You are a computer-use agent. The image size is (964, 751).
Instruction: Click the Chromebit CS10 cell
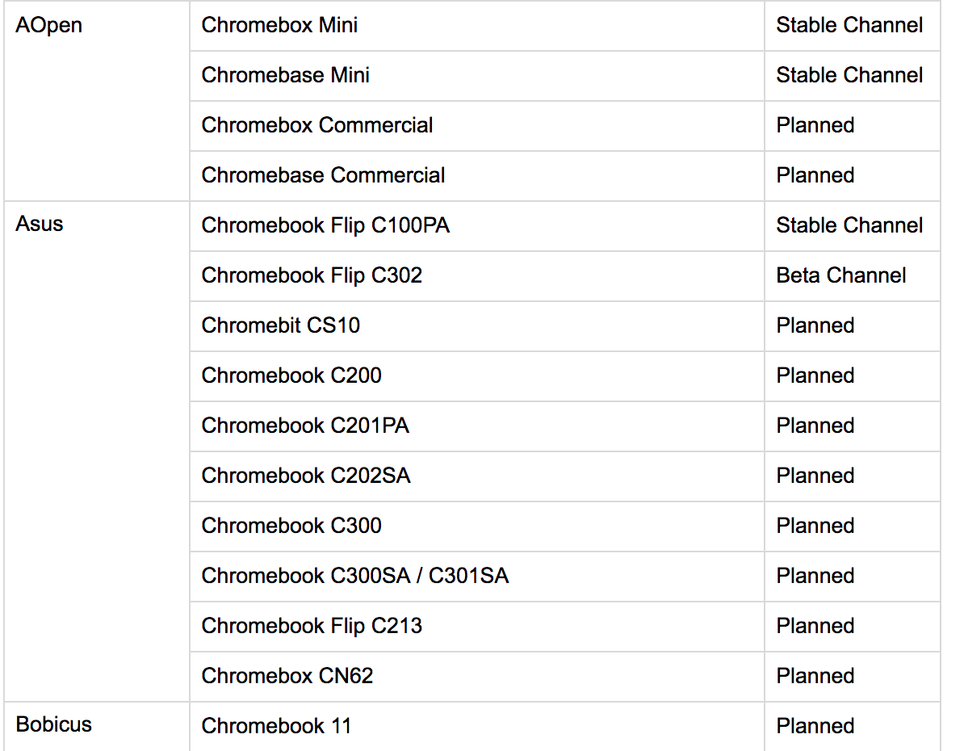point(280,325)
